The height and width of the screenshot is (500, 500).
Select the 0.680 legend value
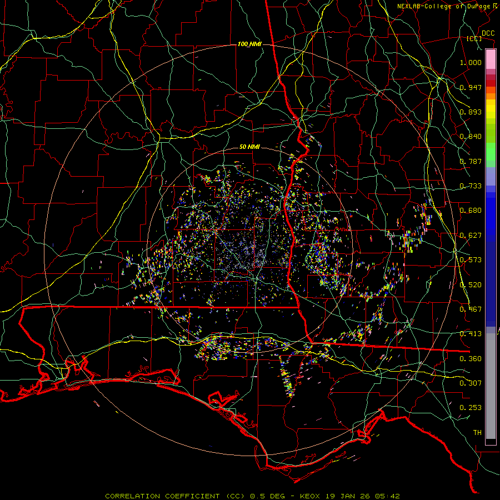coord(471,211)
